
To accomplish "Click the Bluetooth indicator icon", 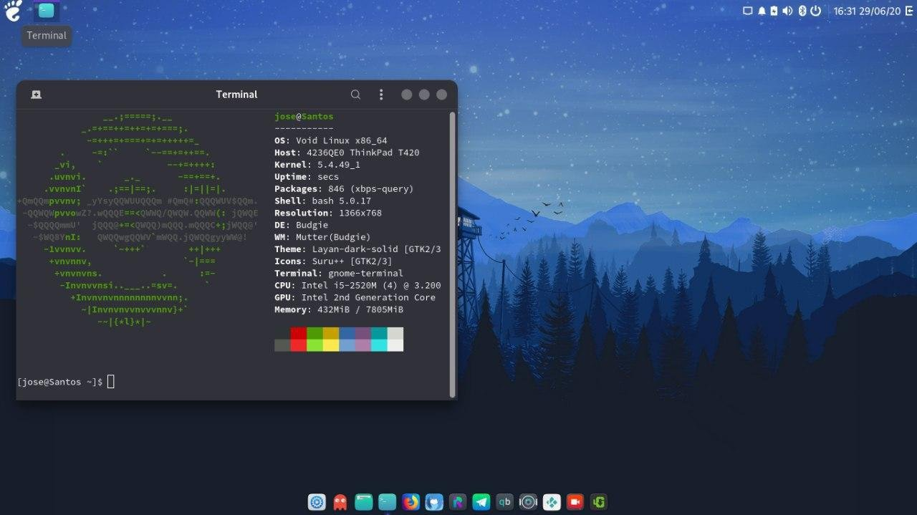I will pos(802,11).
